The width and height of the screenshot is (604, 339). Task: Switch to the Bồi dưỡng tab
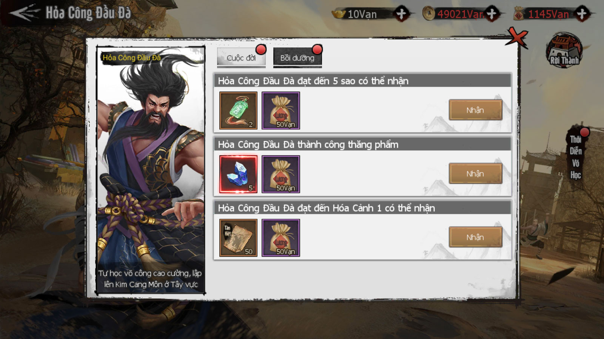pyautogui.click(x=297, y=58)
